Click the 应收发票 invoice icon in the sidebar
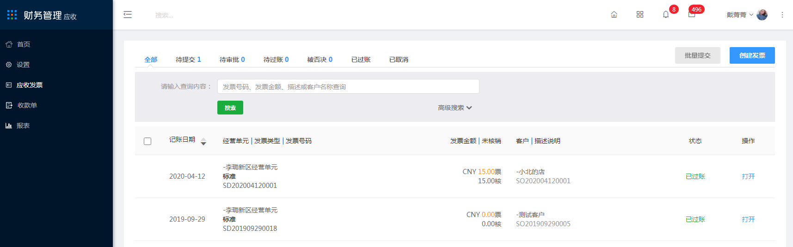Viewport: 793px width, 247px height. tap(9, 85)
